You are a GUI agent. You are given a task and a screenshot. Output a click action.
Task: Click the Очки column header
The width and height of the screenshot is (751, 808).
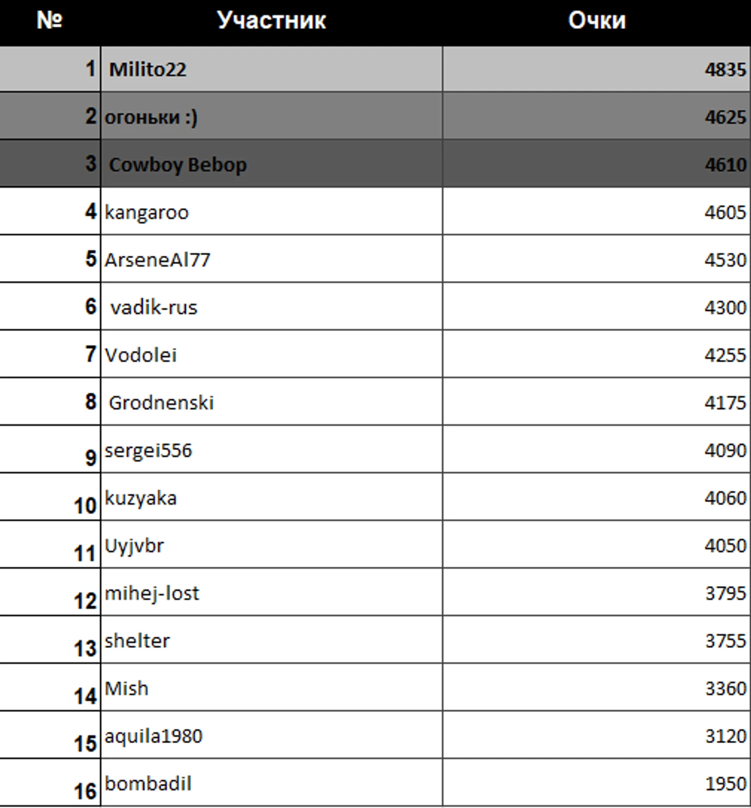597,21
